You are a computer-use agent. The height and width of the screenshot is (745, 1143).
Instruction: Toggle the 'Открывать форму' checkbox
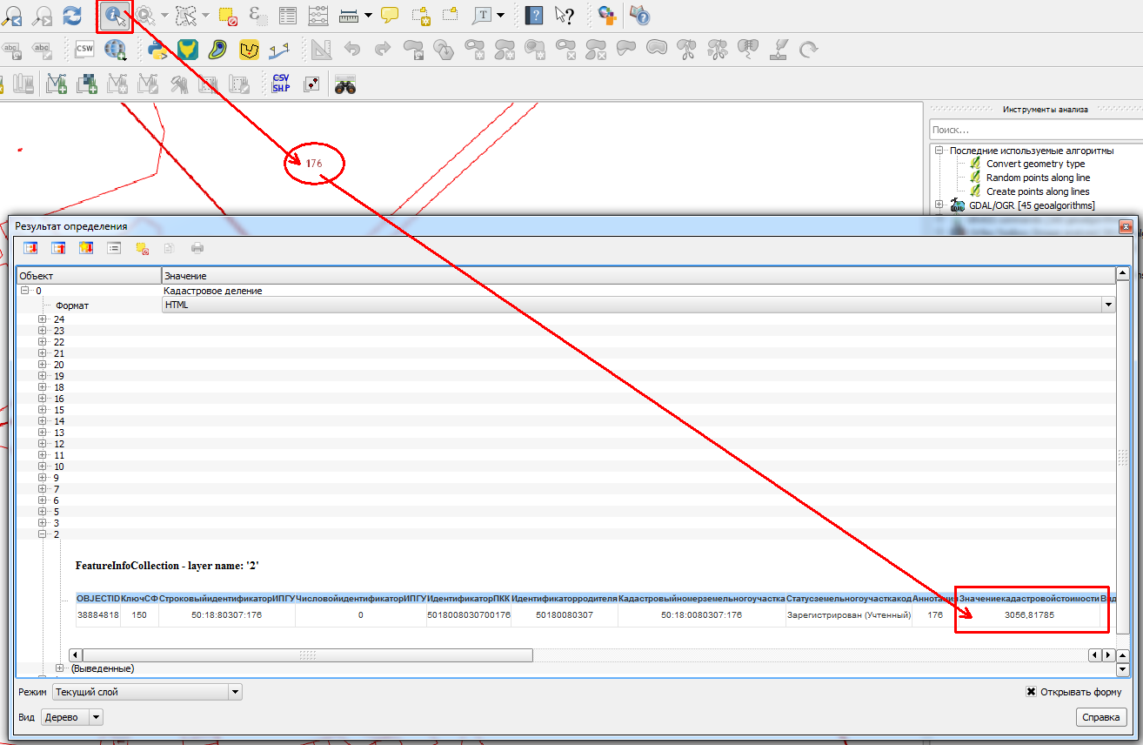pyautogui.click(x=1031, y=692)
